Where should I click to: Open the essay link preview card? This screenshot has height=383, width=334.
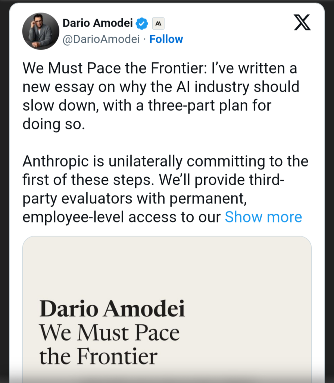[x=167, y=309]
